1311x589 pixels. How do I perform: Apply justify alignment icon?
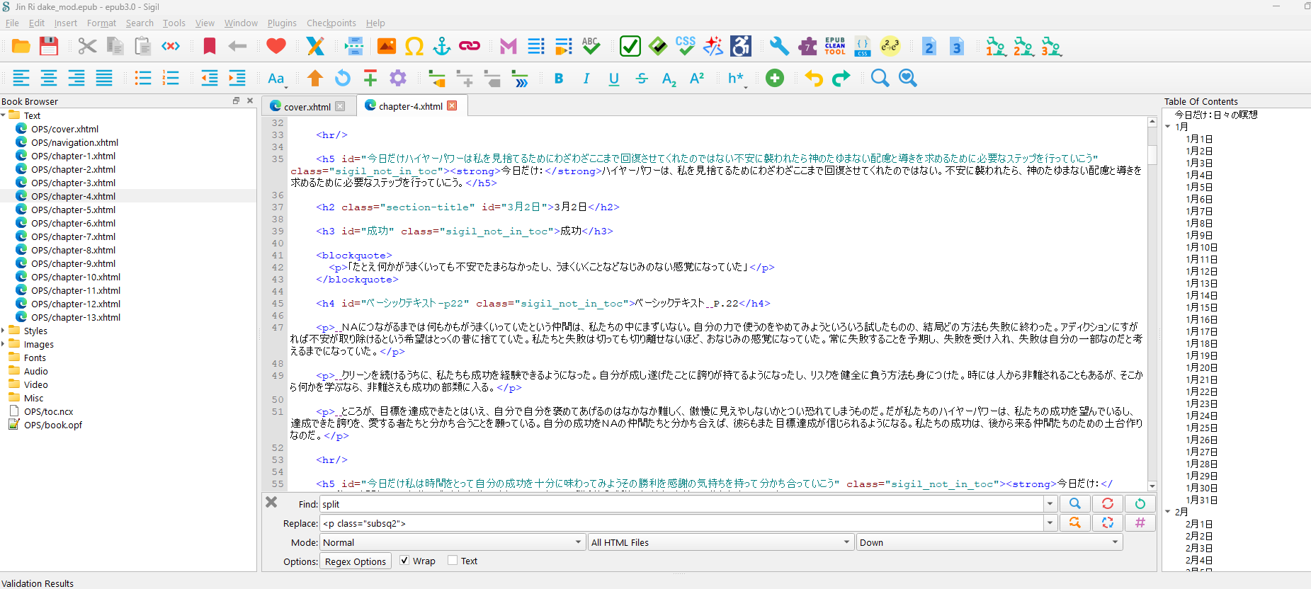pos(104,78)
